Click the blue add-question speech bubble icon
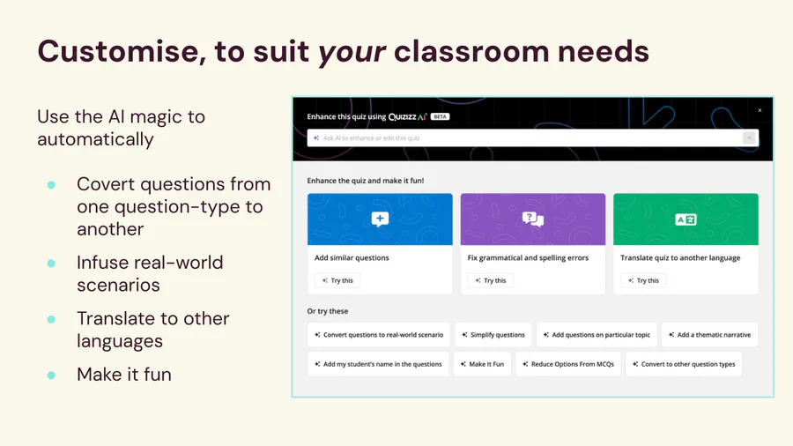 point(380,219)
